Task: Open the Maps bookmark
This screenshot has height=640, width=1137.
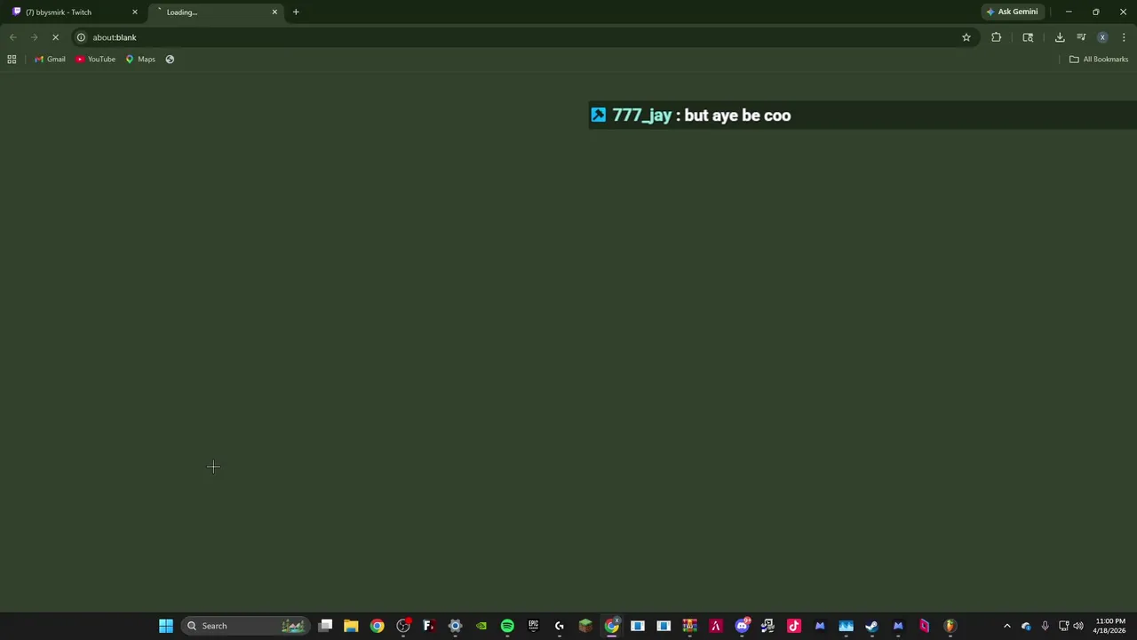Action: point(140,59)
